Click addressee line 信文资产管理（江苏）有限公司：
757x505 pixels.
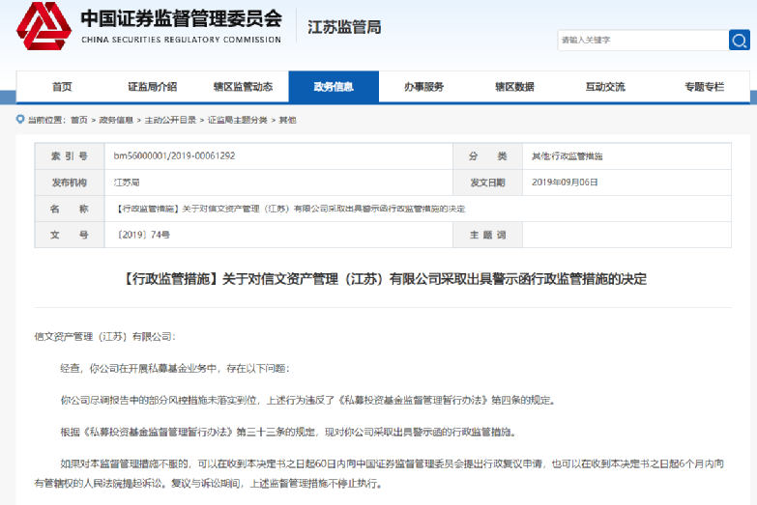pyautogui.click(x=104, y=337)
